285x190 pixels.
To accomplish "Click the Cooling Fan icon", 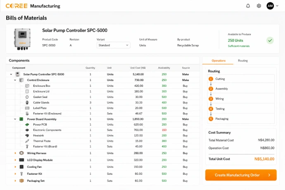I will (x=21, y=167).
